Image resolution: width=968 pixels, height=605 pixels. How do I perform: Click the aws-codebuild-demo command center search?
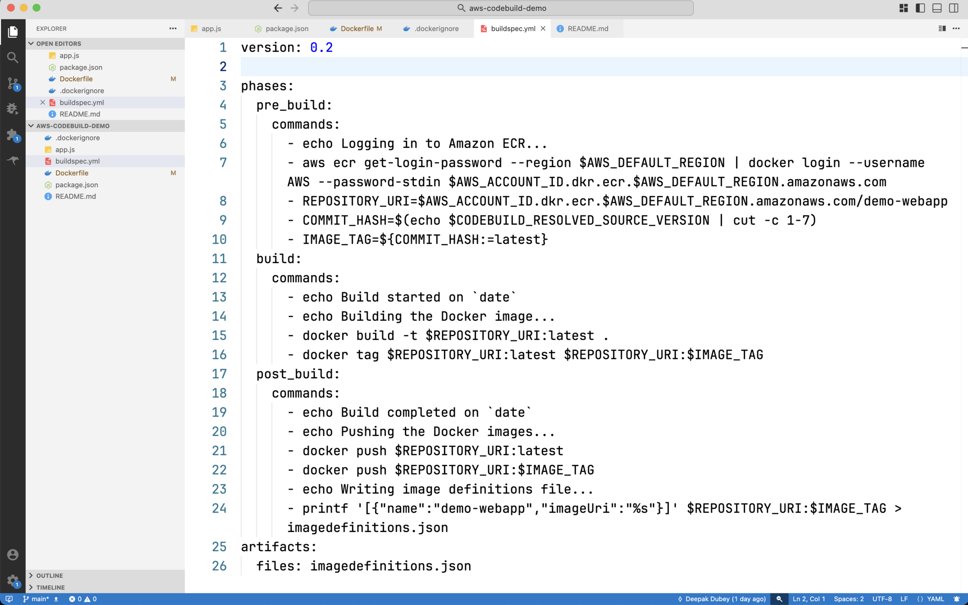501,8
